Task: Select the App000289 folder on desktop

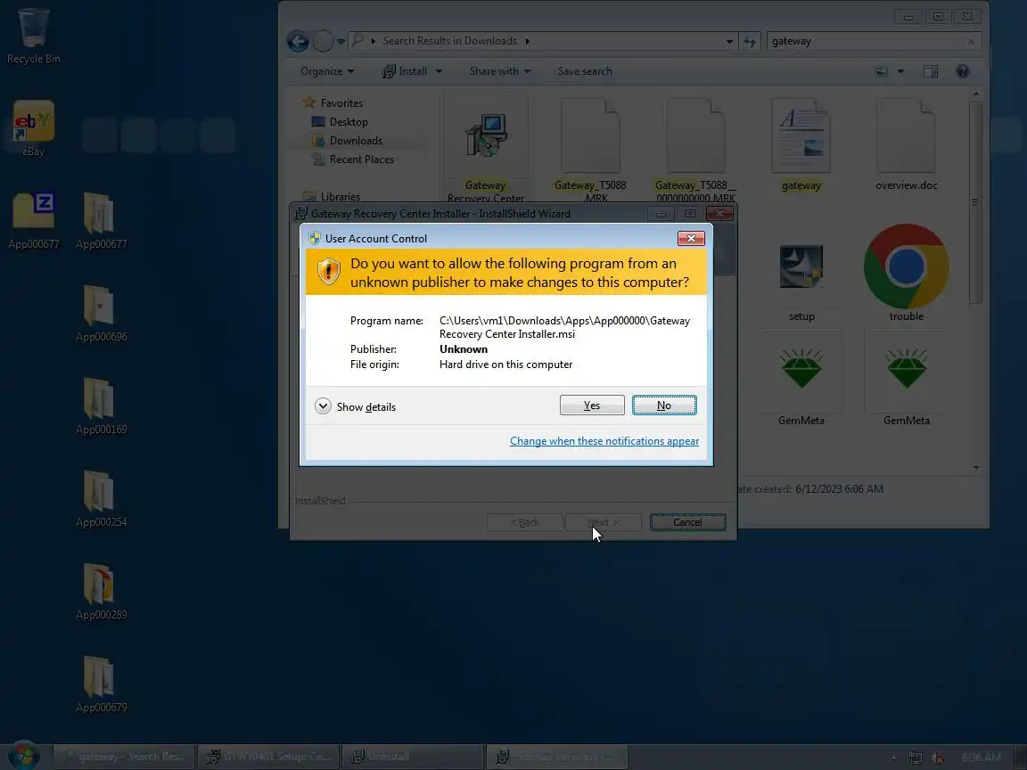Action: click(101, 591)
